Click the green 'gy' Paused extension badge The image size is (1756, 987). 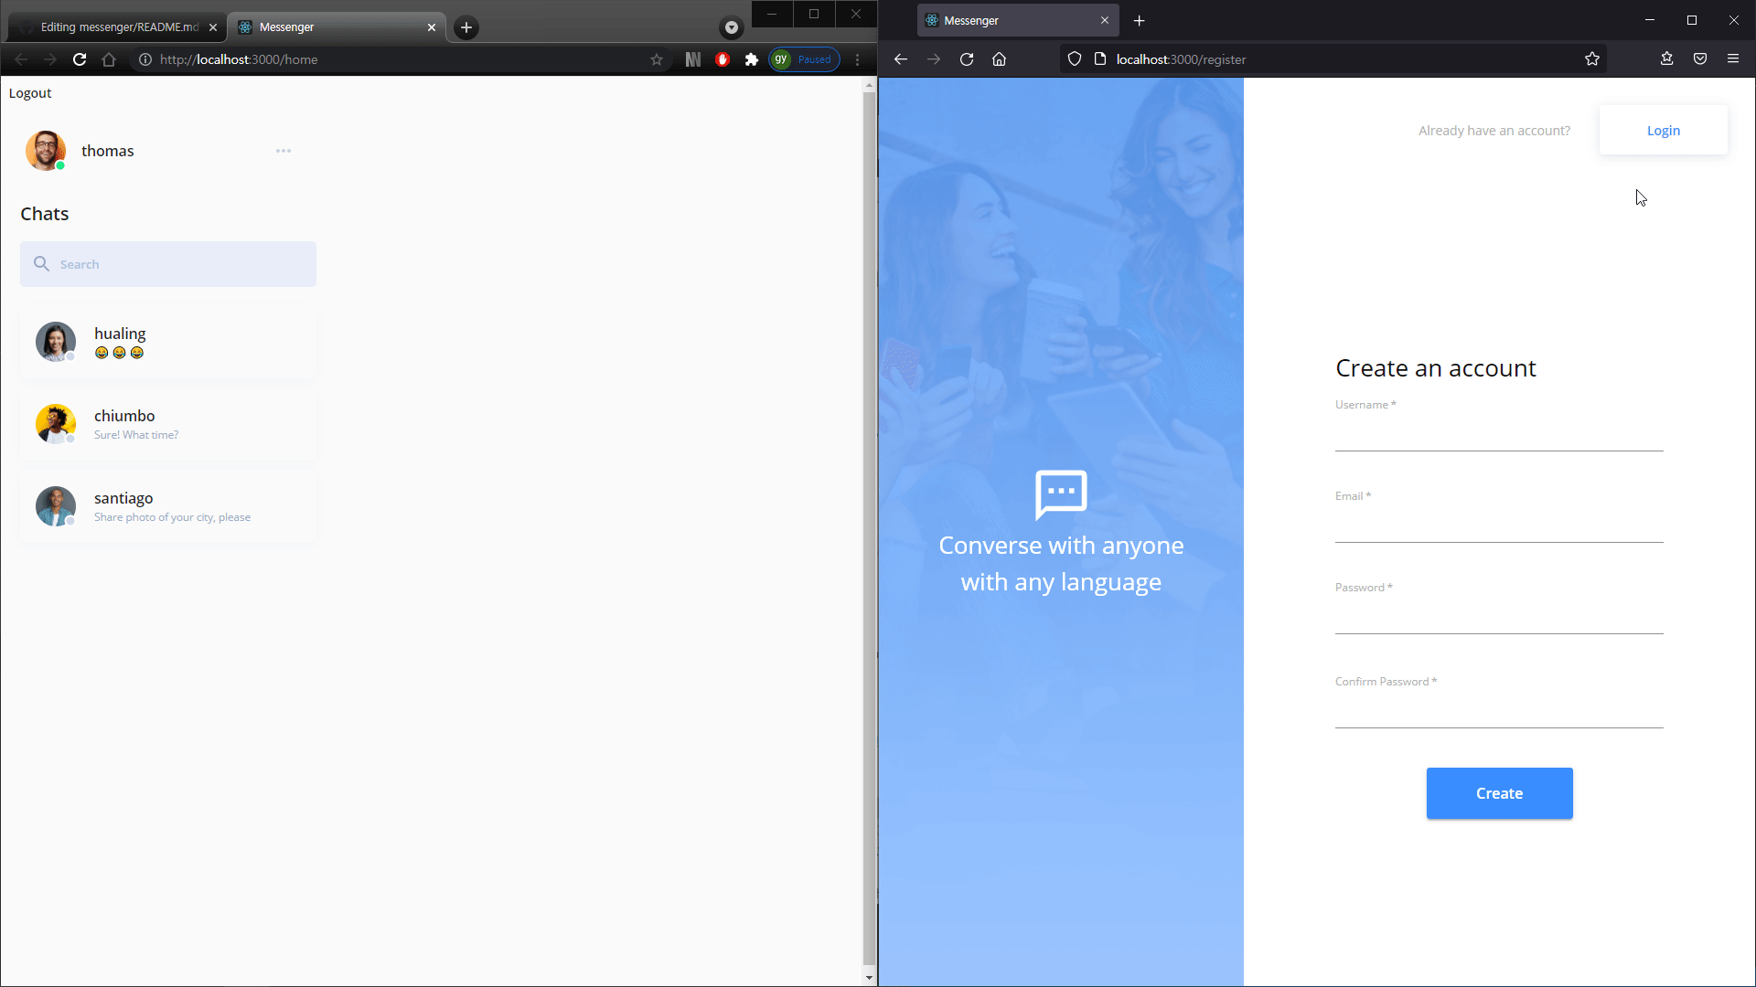804,59
